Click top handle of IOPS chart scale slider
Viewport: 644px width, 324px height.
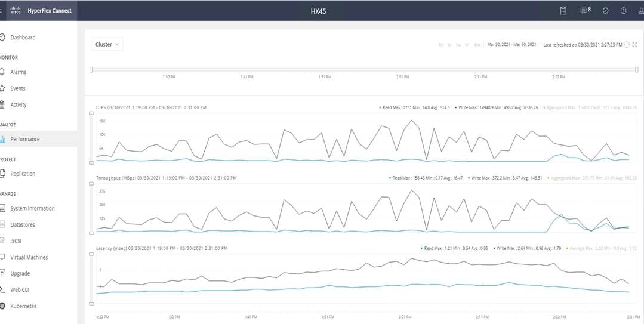pyautogui.click(x=91, y=114)
